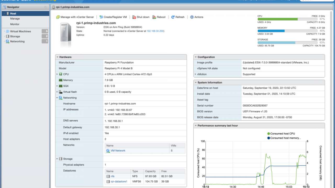The width and height of the screenshot is (335, 188).
Task: Click the Raspberry Pi 4 Model B value
Action: point(119,68)
